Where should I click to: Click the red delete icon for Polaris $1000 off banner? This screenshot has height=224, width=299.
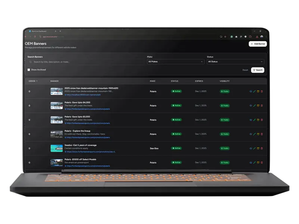[x=262, y=162]
